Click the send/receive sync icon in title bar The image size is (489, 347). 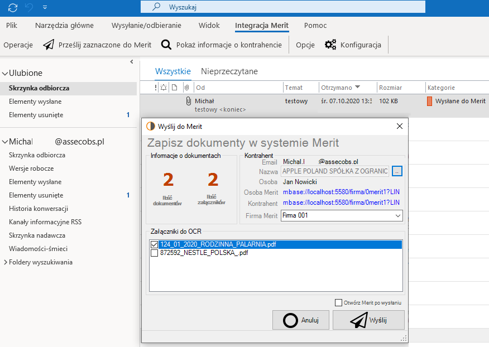pyautogui.click(x=13, y=7)
